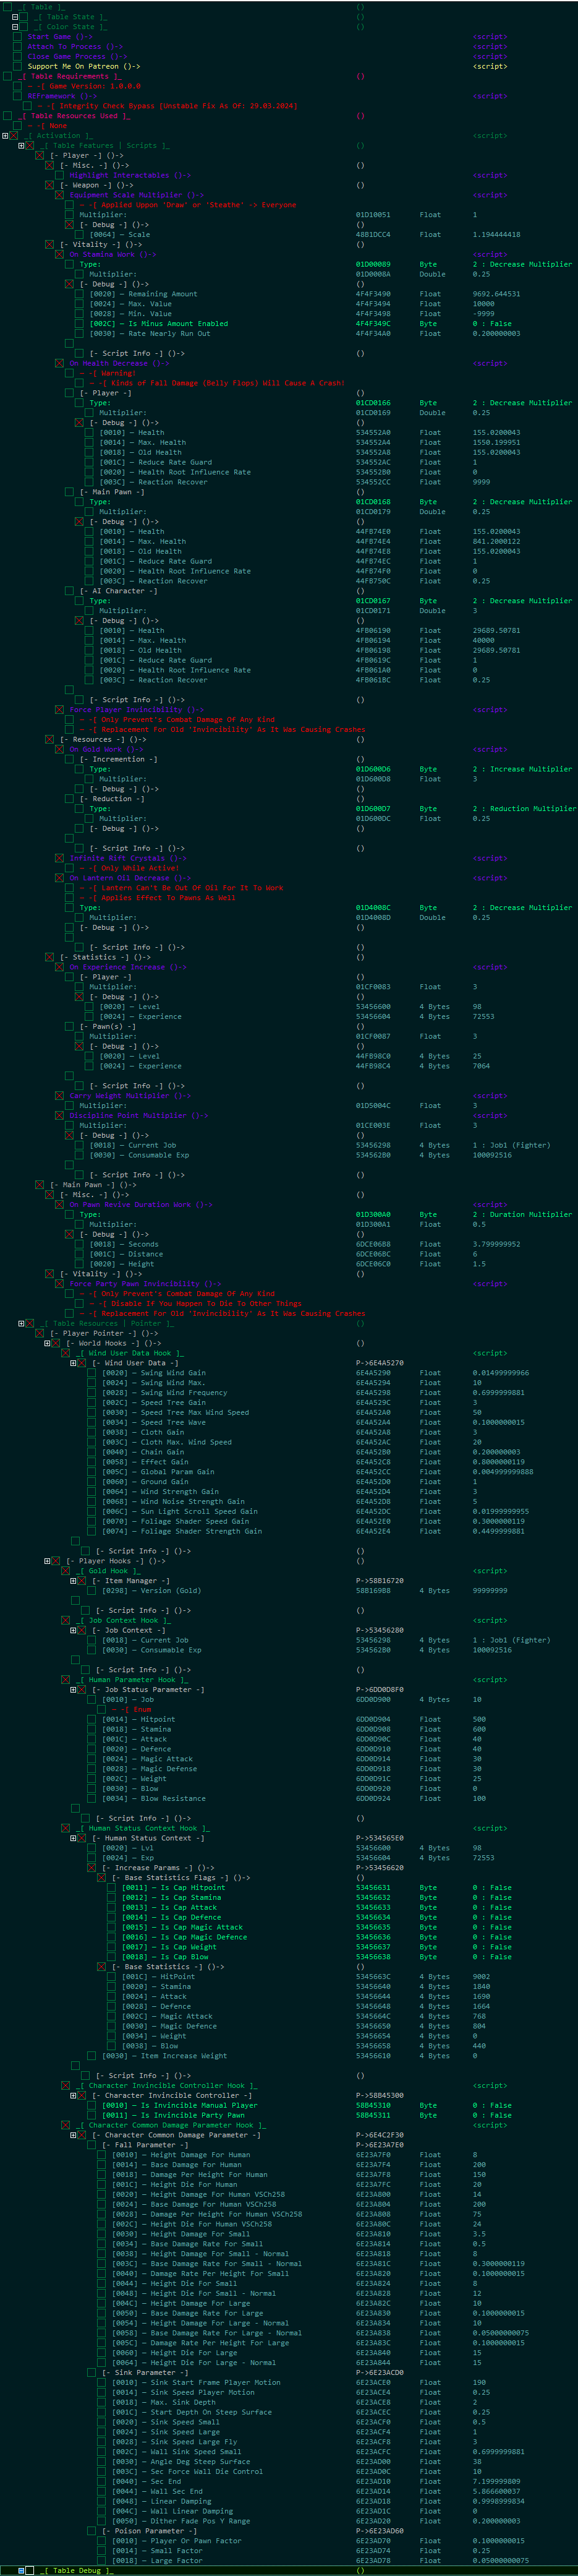
Task: Click the 2 : Reduction Multiplier value
Action: (524, 808)
